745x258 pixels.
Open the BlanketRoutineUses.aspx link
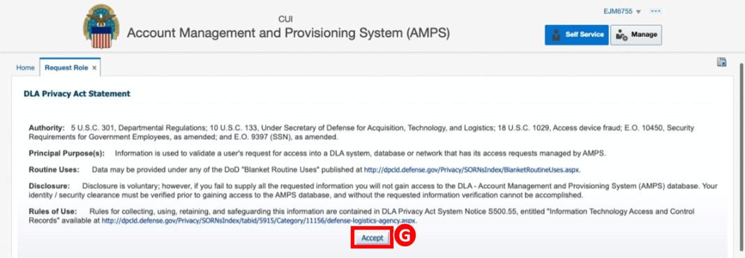[472, 169]
